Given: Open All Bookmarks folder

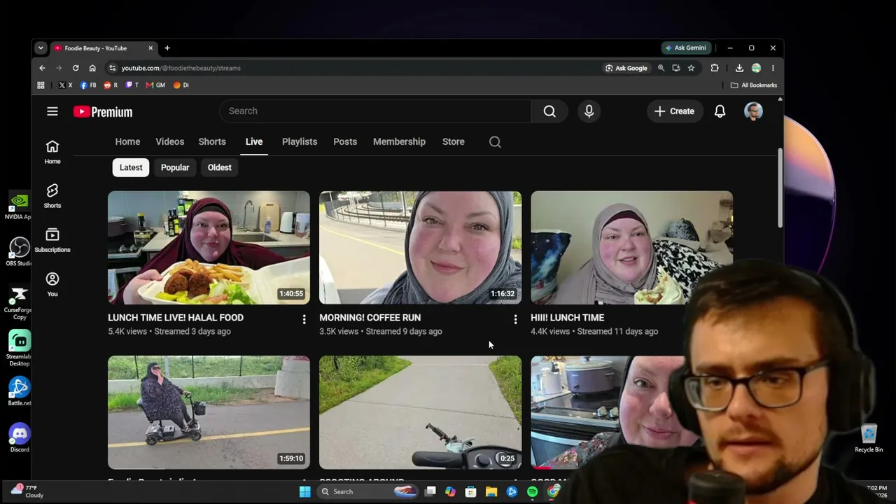Looking at the screenshot, I should 753,85.
